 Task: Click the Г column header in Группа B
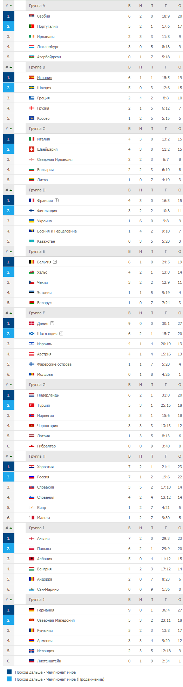(166, 67)
